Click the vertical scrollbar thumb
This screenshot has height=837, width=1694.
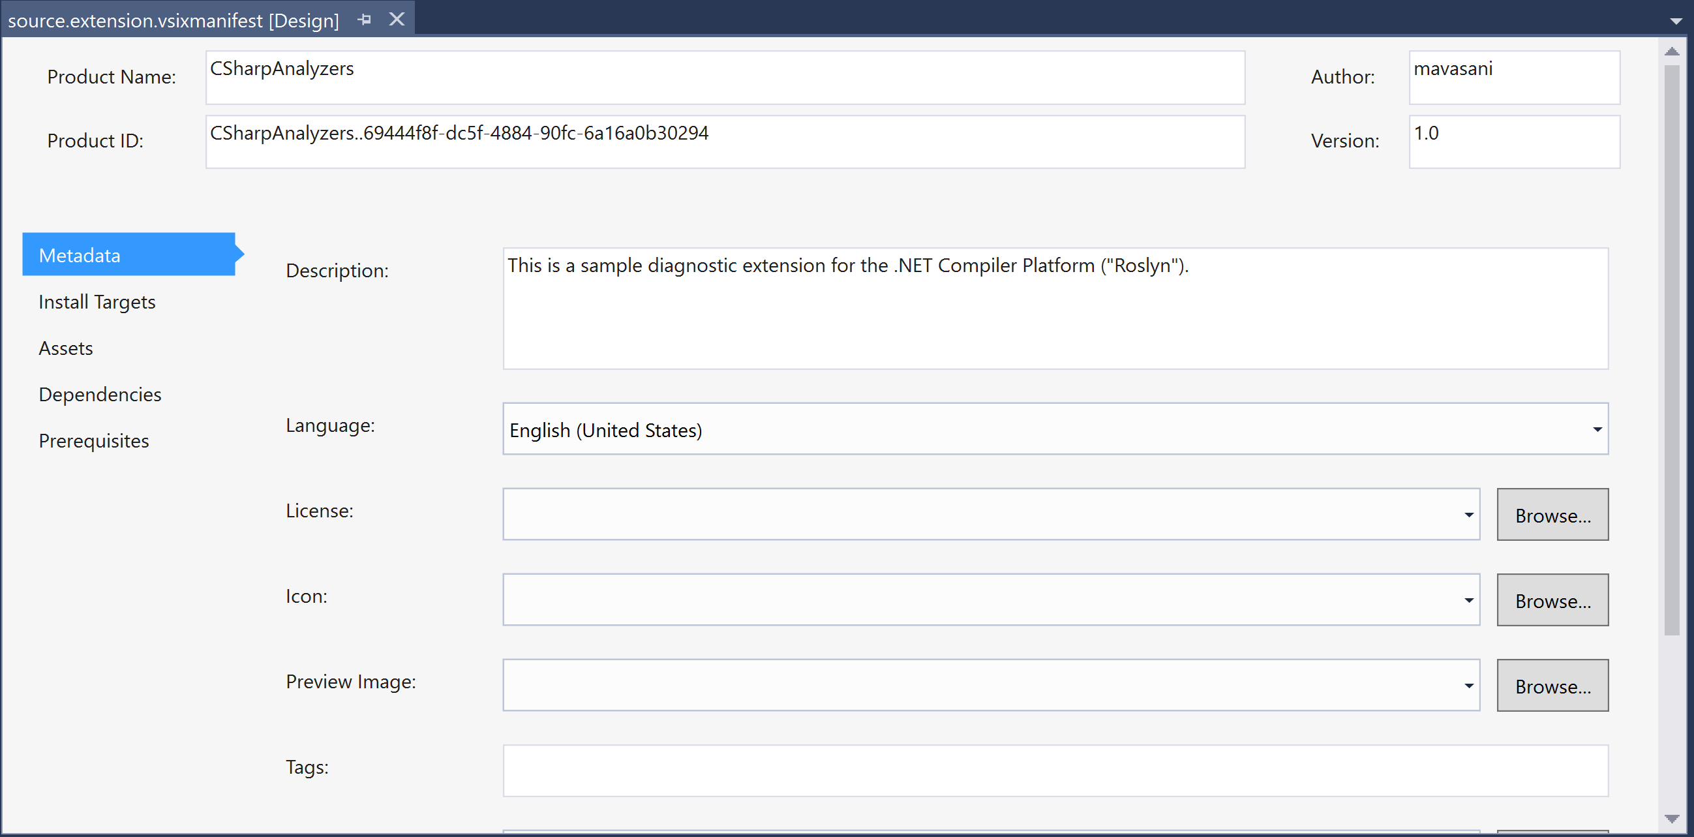[1672, 350]
